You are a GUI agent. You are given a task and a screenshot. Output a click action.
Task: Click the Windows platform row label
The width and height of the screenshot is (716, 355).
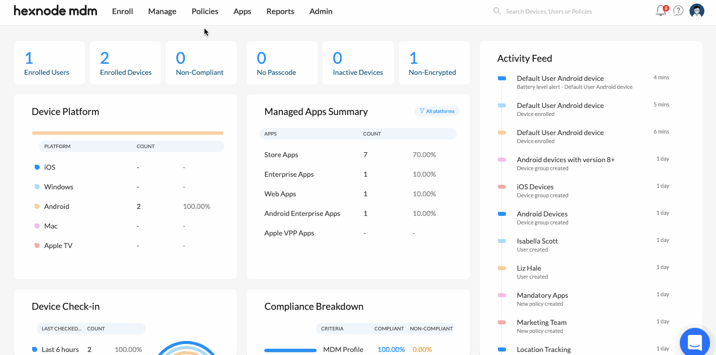tap(59, 187)
